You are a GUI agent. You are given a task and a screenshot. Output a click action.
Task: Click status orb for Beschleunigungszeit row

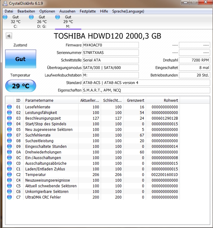pyautogui.click(x=9, y=118)
